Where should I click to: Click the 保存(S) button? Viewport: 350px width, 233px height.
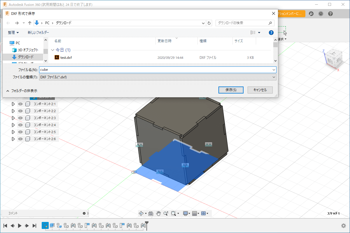[x=231, y=90]
